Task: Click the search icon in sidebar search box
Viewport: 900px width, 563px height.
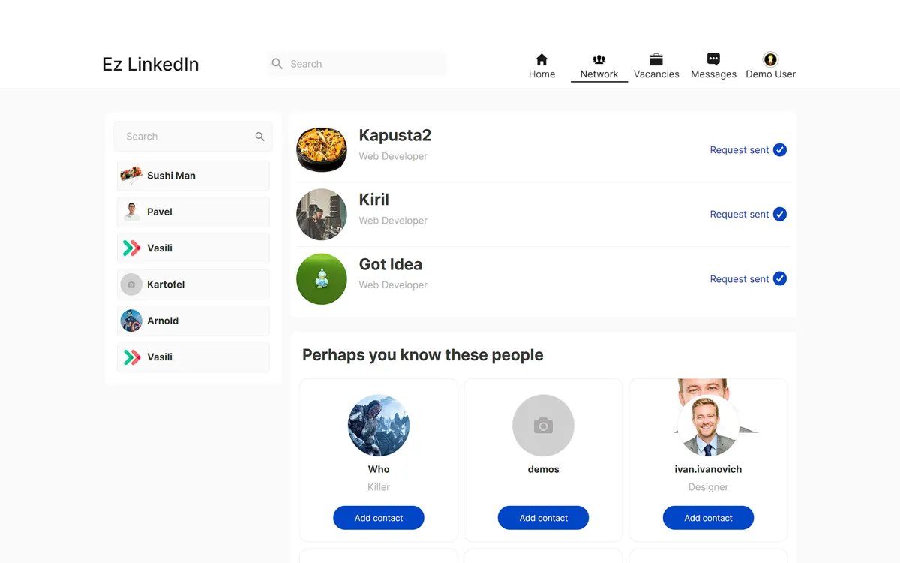Action: tap(259, 137)
